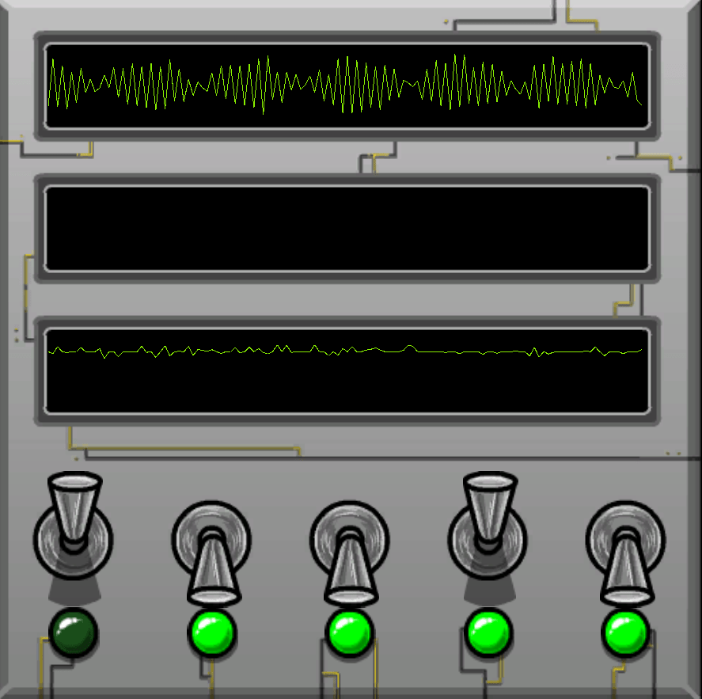
Task: Flip the second switch from the left
Action: 211,554
